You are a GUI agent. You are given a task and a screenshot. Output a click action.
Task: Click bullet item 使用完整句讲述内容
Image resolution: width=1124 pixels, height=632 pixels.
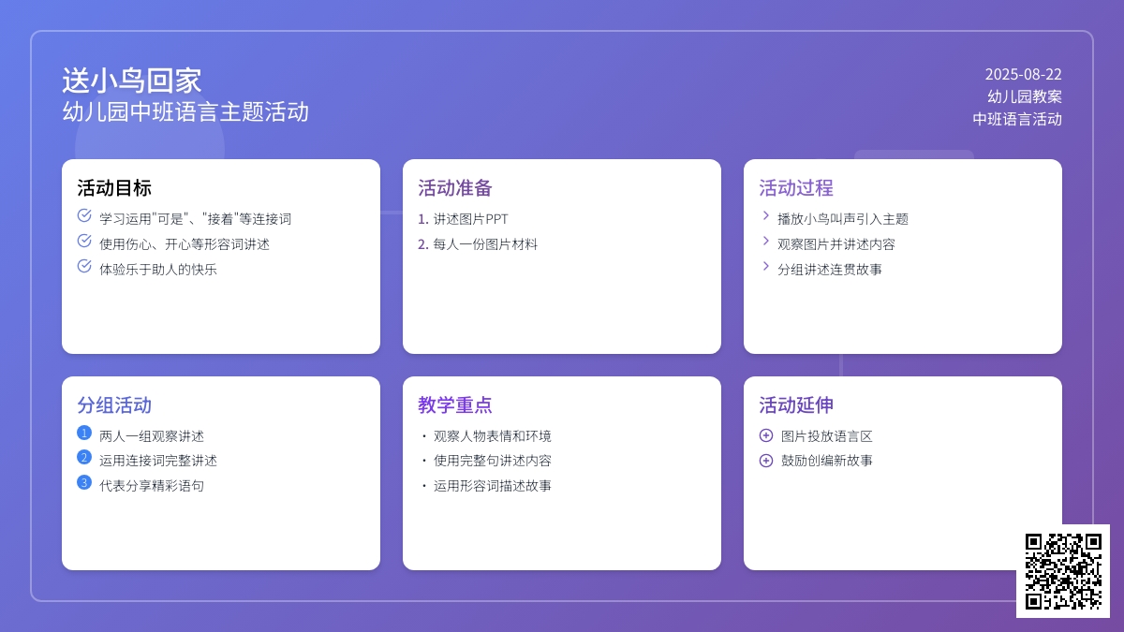(485, 461)
